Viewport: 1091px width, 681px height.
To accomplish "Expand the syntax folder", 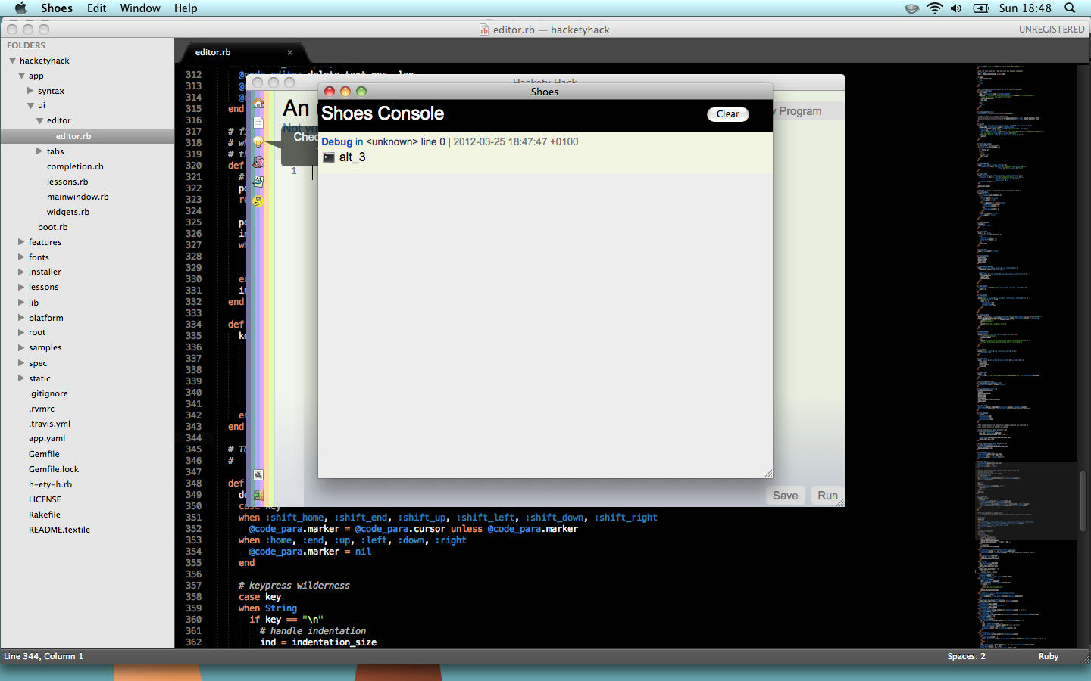I will click(x=30, y=91).
